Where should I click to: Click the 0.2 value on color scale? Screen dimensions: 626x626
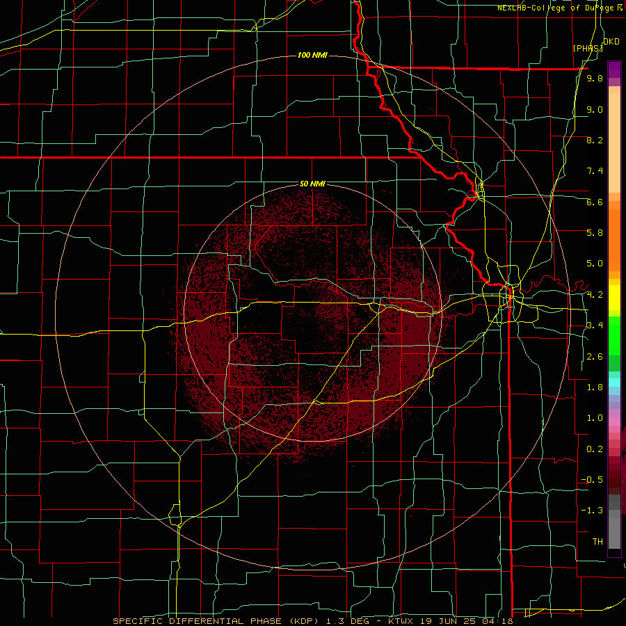click(x=595, y=449)
